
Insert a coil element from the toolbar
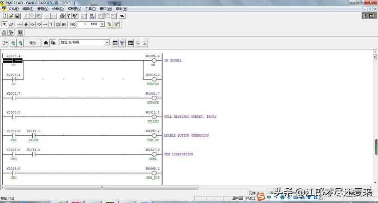tap(32, 24)
